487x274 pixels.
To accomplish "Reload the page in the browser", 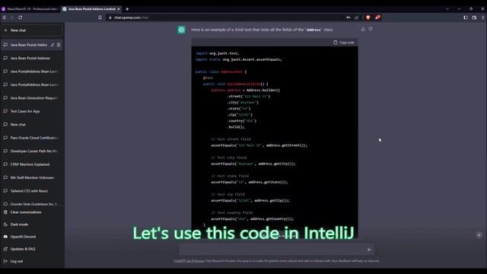I will pos(21,18).
